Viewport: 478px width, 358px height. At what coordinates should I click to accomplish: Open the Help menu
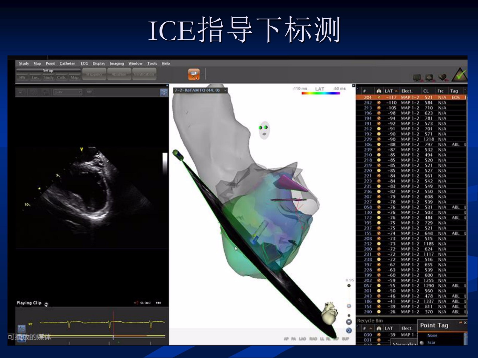(x=166, y=64)
